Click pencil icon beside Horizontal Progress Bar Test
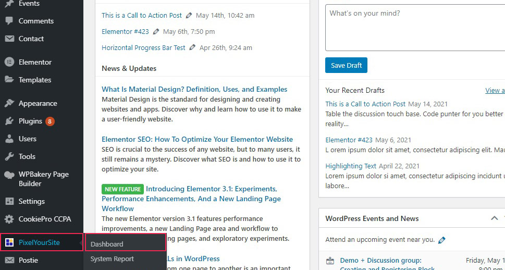This screenshot has width=505, height=270. pos(193,47)
